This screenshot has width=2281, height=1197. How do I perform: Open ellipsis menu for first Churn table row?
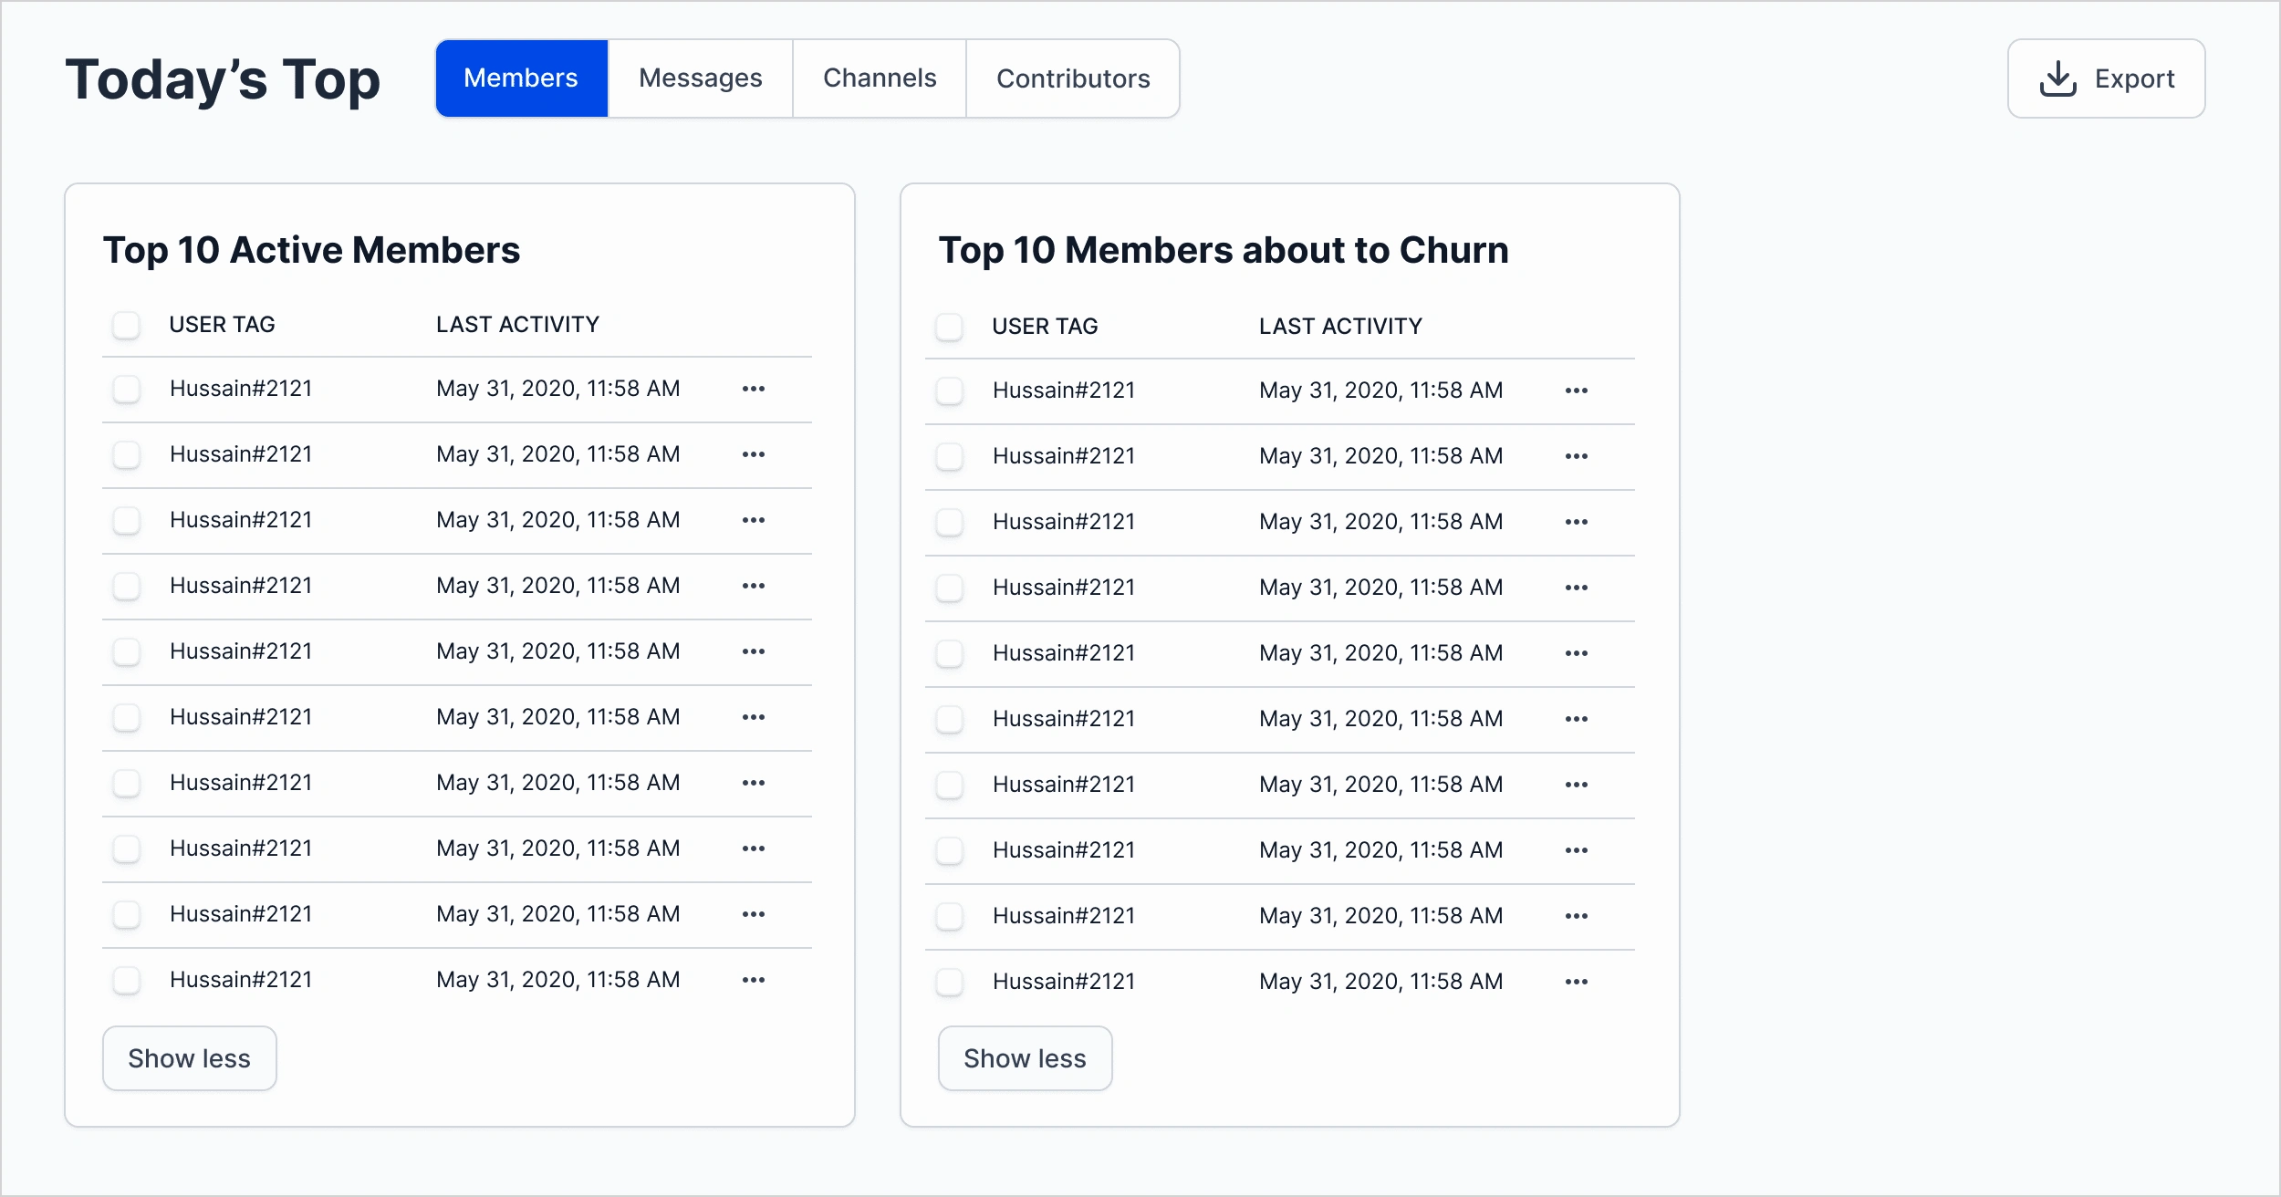[1577, 390]
